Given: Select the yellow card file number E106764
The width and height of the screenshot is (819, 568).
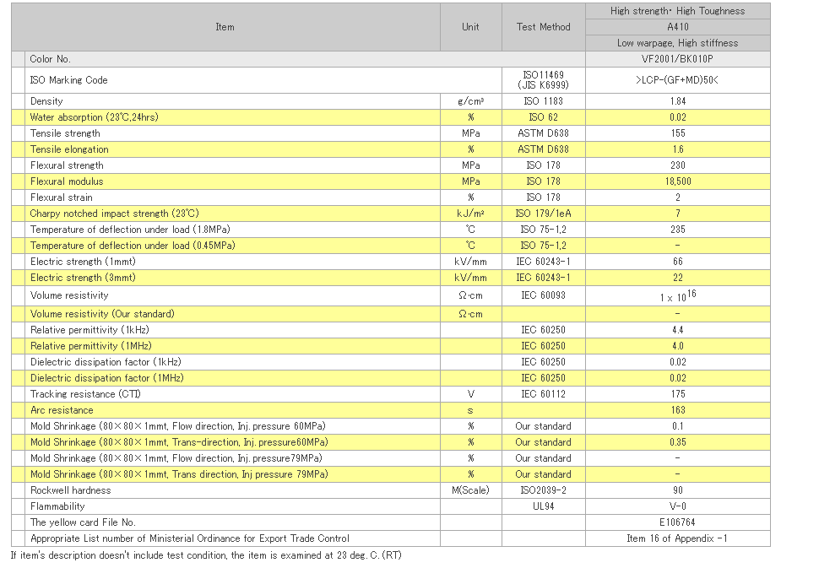Looking at the screenshot, I should click(677, 522).
